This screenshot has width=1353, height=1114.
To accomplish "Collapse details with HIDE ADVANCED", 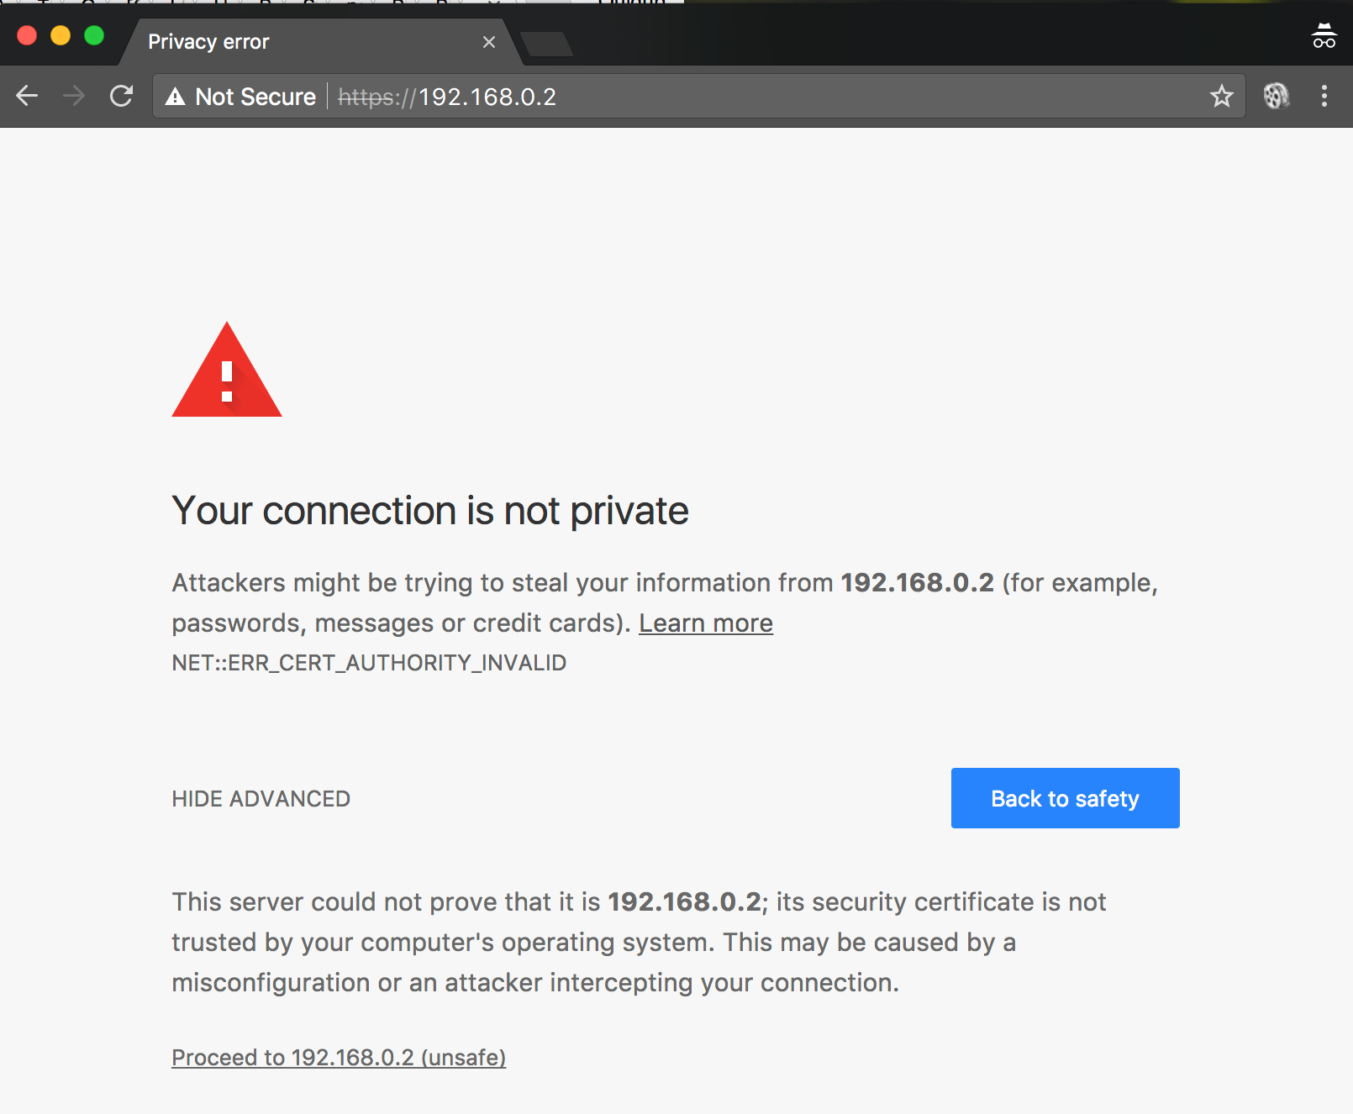I will point(261,798).
